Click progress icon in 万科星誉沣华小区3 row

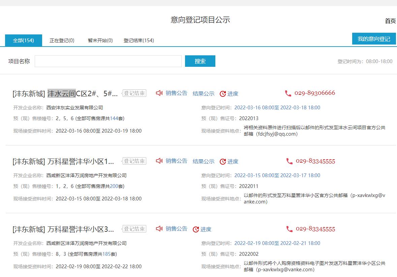click(196, 229)
